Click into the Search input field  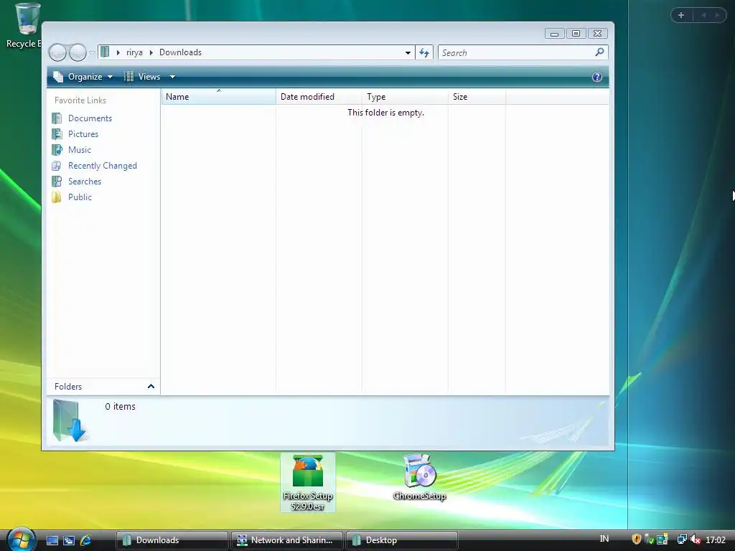tap(516, 52)
